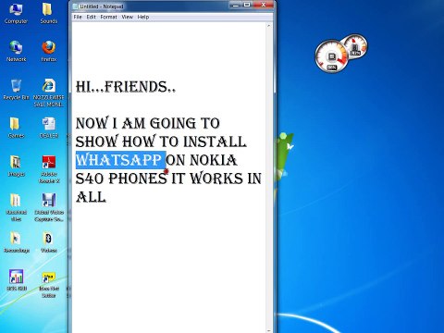Viewport: 444px width, 333px height.
Task: Click the small memory meter gadget dial
Action: [355, 46]
